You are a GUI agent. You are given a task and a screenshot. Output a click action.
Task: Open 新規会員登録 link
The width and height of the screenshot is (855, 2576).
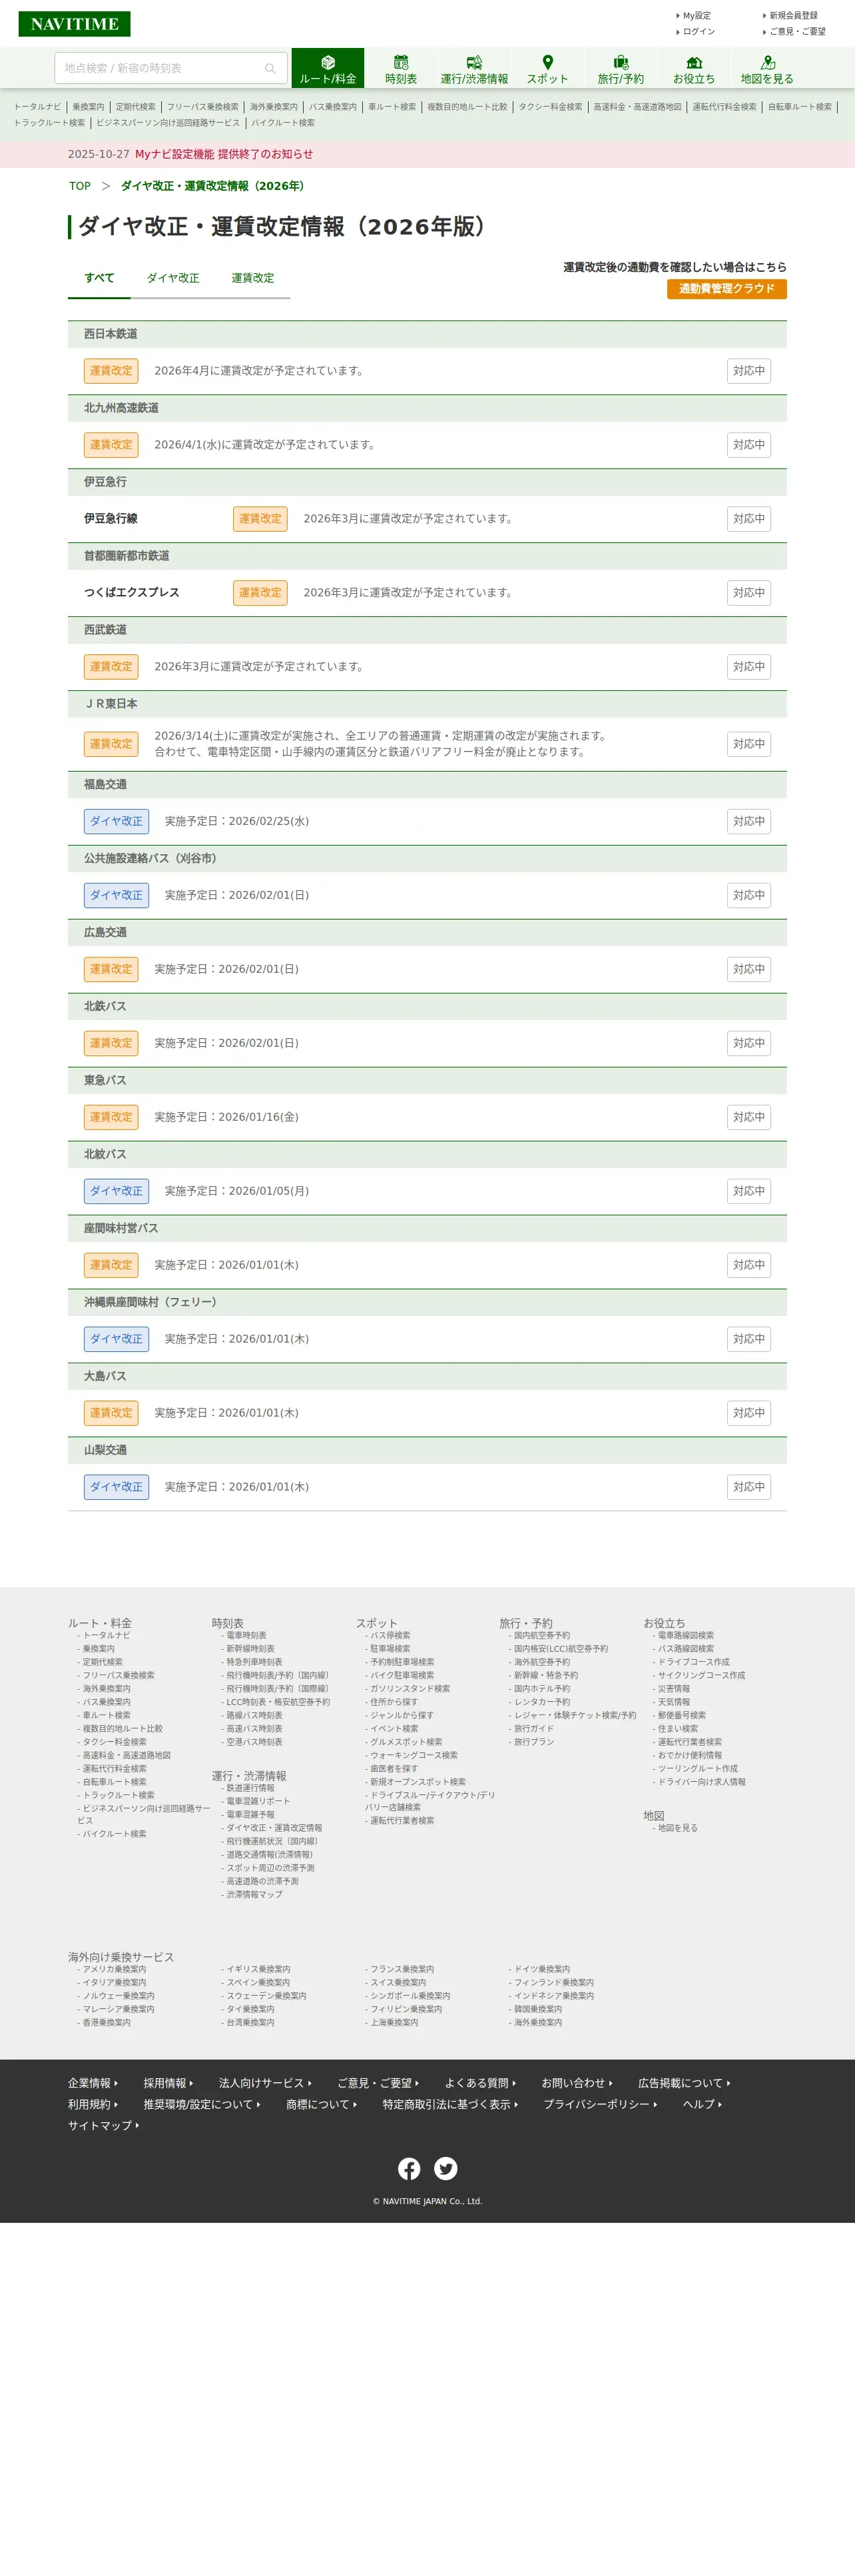point(793,16)
